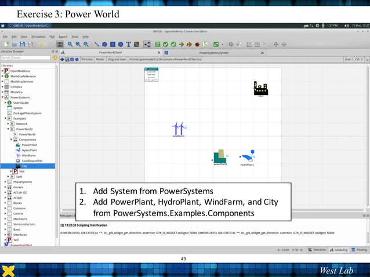Click the text shape T tool in the toolbar
The height and width of the screenshot is (277, 370).
[128, 44]
